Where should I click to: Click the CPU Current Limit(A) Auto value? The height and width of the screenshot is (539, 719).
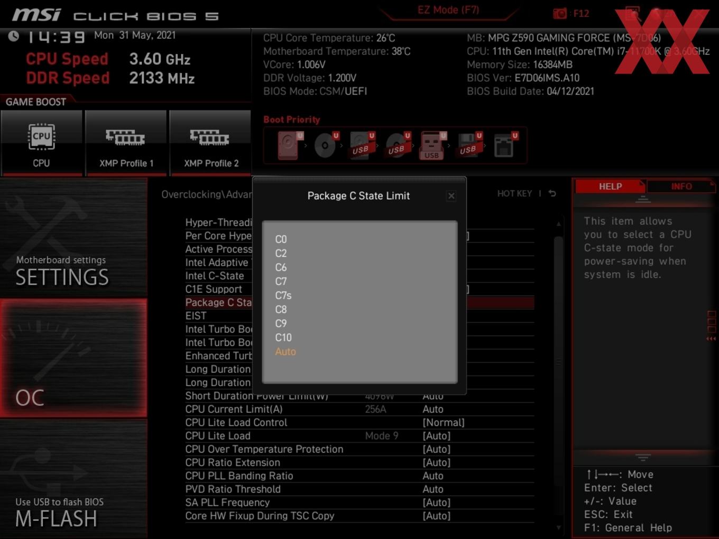(x=433, y=409)
